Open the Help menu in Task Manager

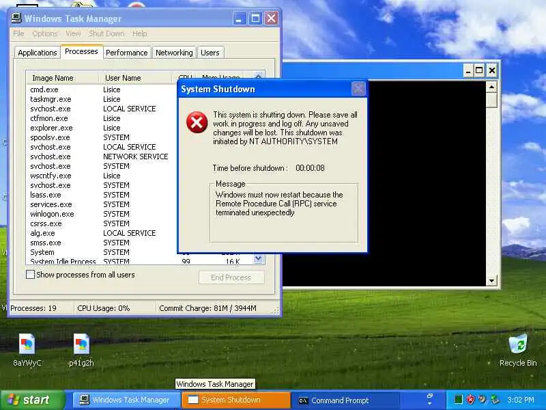pyautogui.click(x=140, y=33)
